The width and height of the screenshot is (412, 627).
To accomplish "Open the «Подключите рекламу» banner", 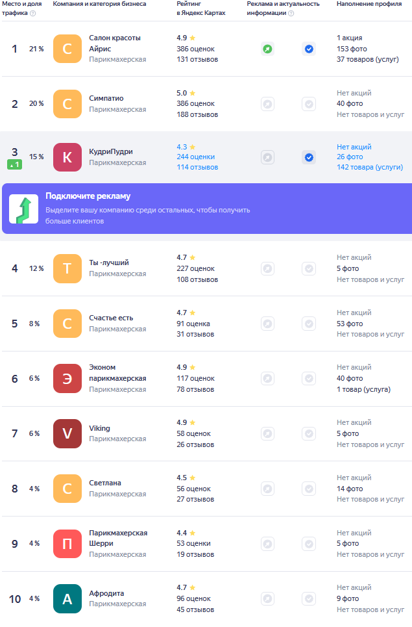I will (x=207, y=209).
